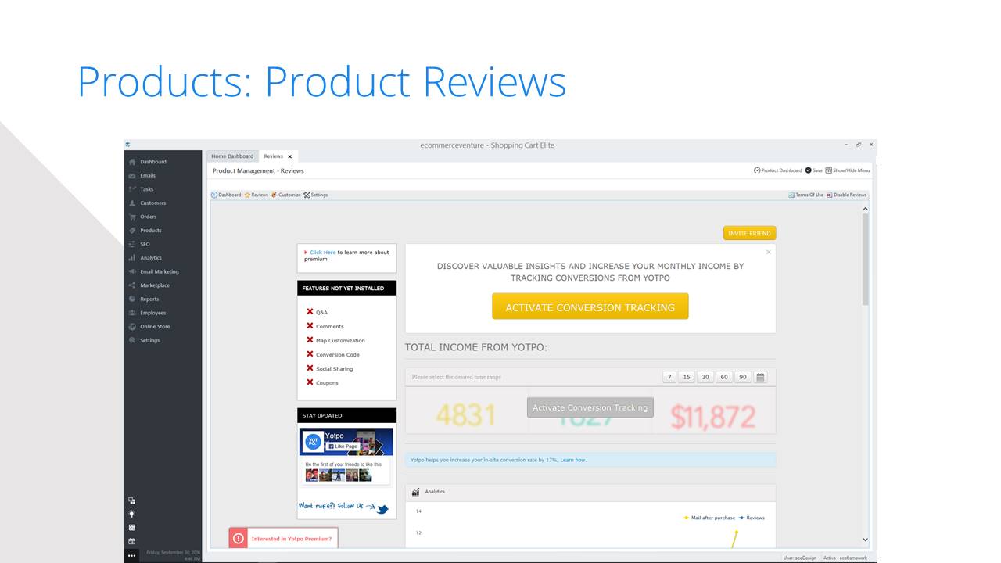1001x563 pixels.
Task: Click the lightbulb icon in sidebar bottom
Action: coord(132,514)
